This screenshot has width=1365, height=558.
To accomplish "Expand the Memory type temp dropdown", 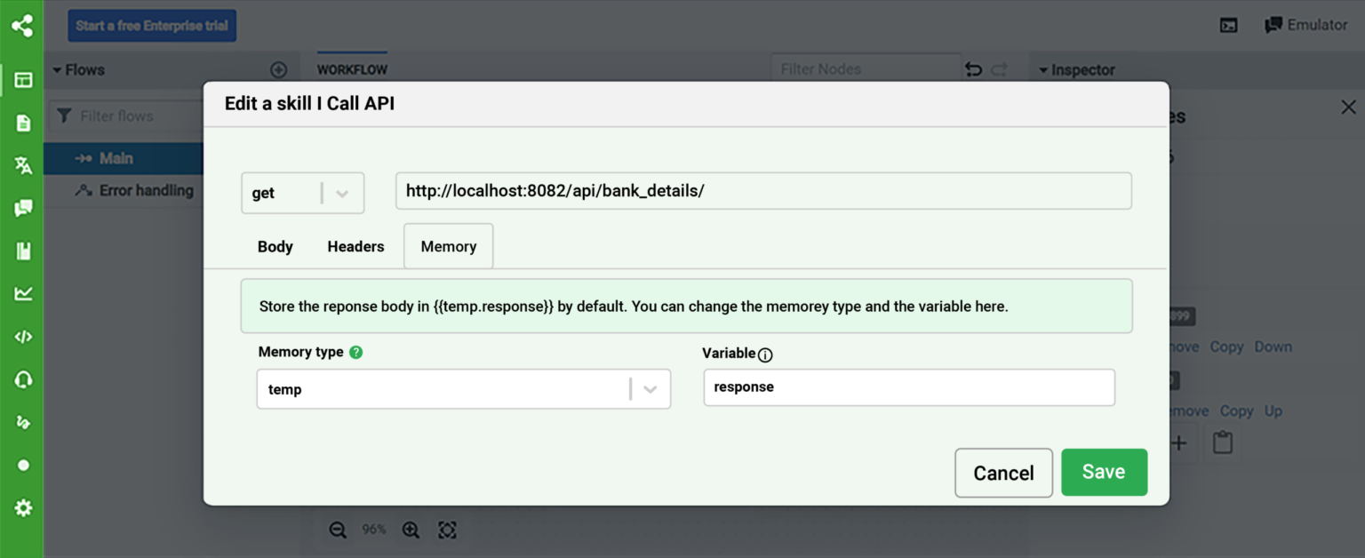I will tap(650, 389).
